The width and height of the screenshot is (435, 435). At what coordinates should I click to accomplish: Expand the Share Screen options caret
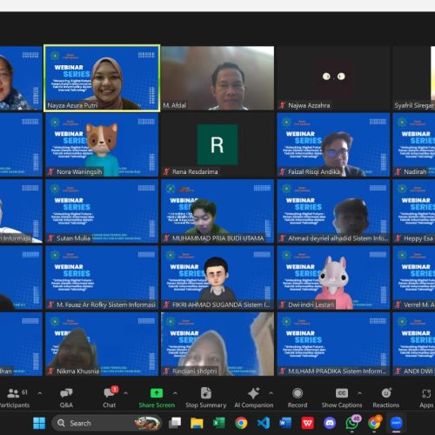(x=175, y=393)
